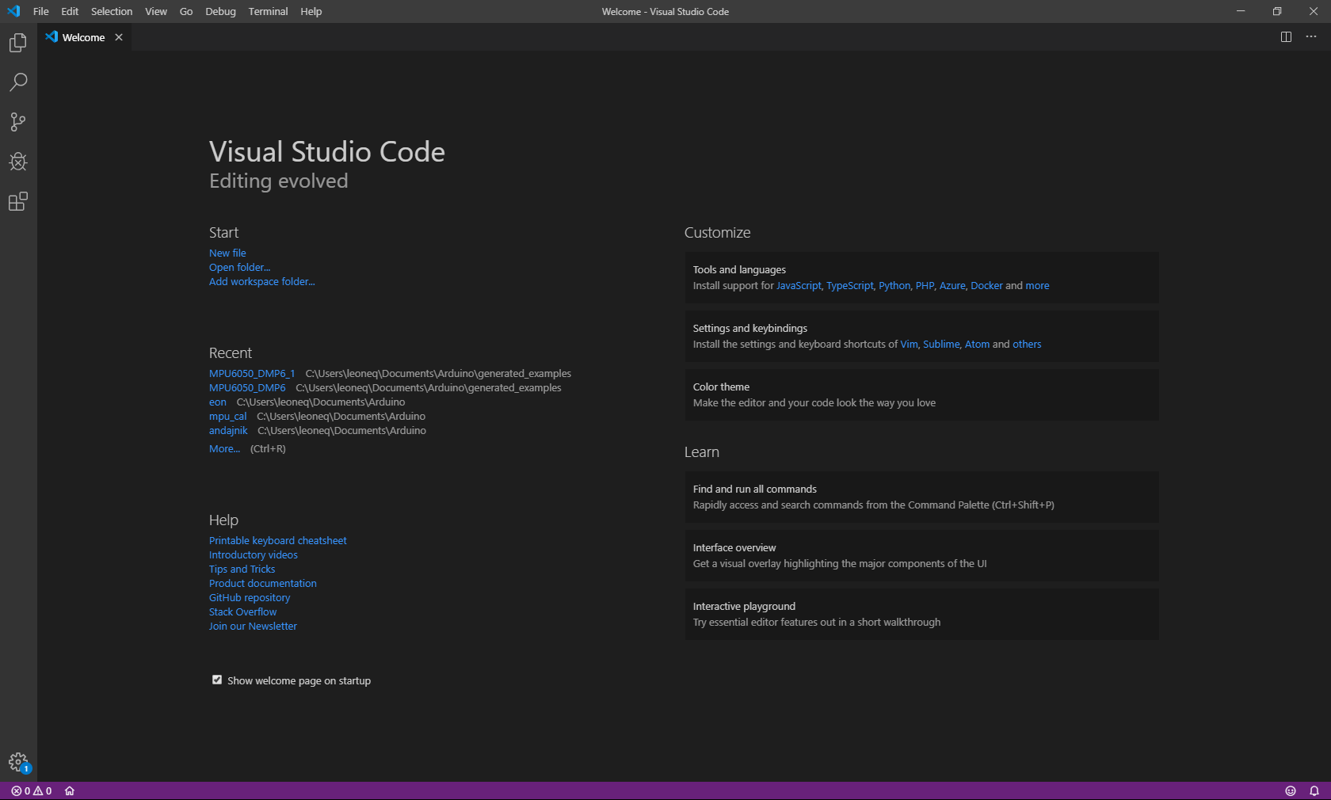The width and height of the screenshot is (1331, 800).
Task: Open the Terminal menu
Action: (x=268, y=11)
